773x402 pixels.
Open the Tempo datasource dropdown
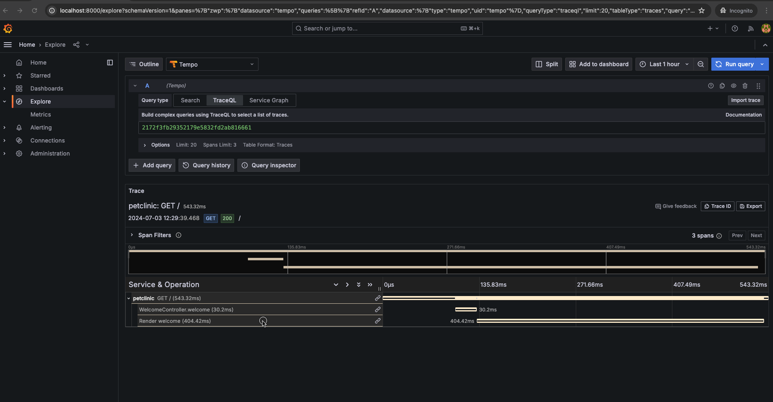(212, 64)
